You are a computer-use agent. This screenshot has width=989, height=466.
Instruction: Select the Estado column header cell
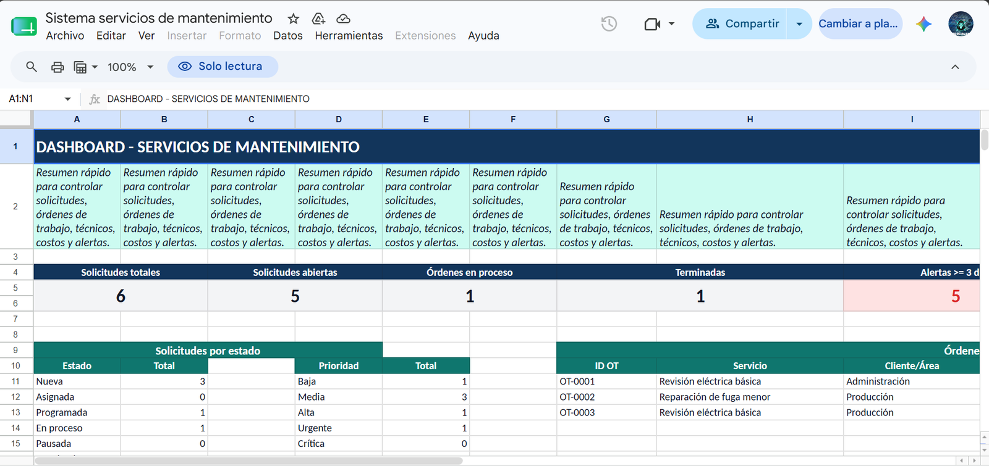coord(77,366)
